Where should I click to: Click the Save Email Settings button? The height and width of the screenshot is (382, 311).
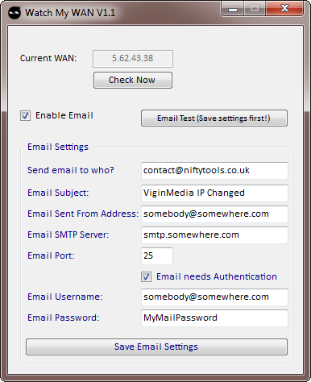click(x=156, y=347)
